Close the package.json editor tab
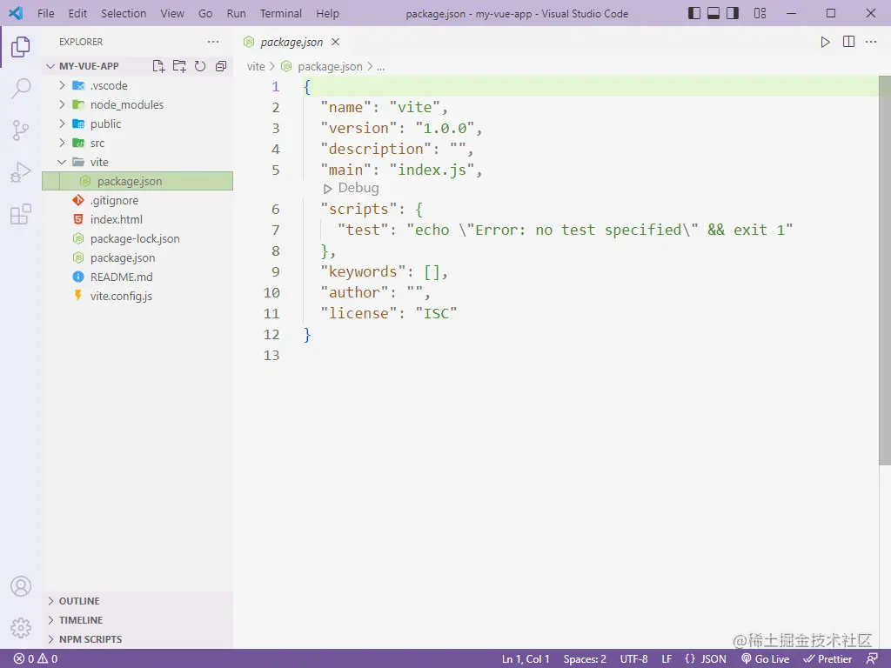The image size is (891, 668). click(336, 42)
